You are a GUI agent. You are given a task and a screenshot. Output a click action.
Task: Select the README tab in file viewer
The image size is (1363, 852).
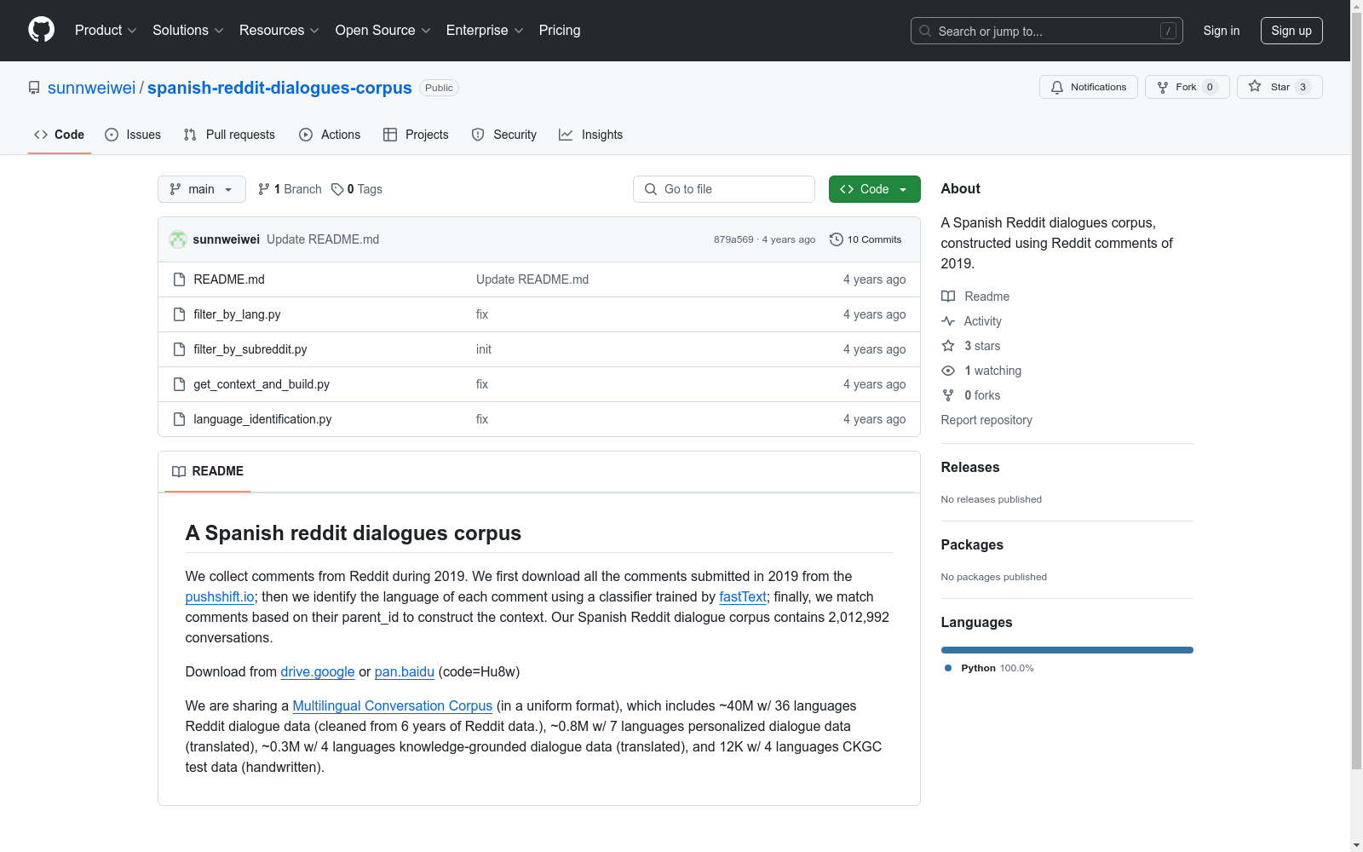pos(208,471)
